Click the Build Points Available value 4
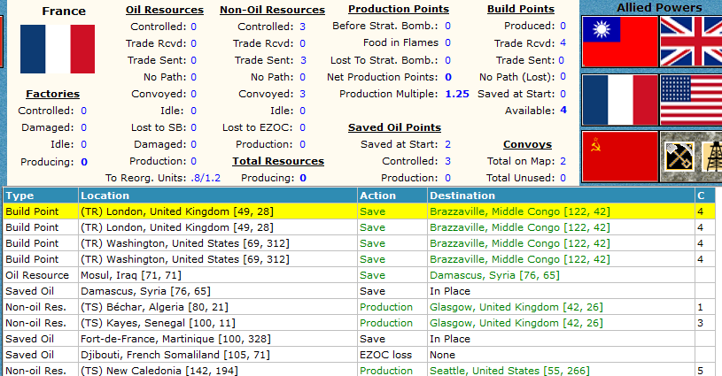Screen dimensions: 722x376 point(563,111)
